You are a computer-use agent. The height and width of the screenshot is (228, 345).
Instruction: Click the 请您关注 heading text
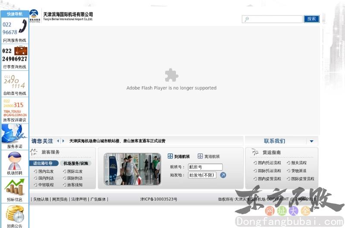[x=42, y=141]
